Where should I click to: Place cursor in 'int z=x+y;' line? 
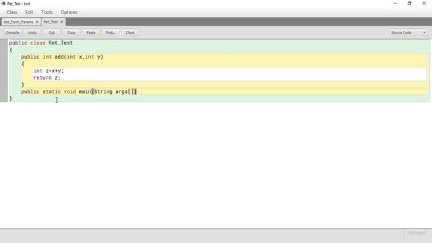coord(49,71)
